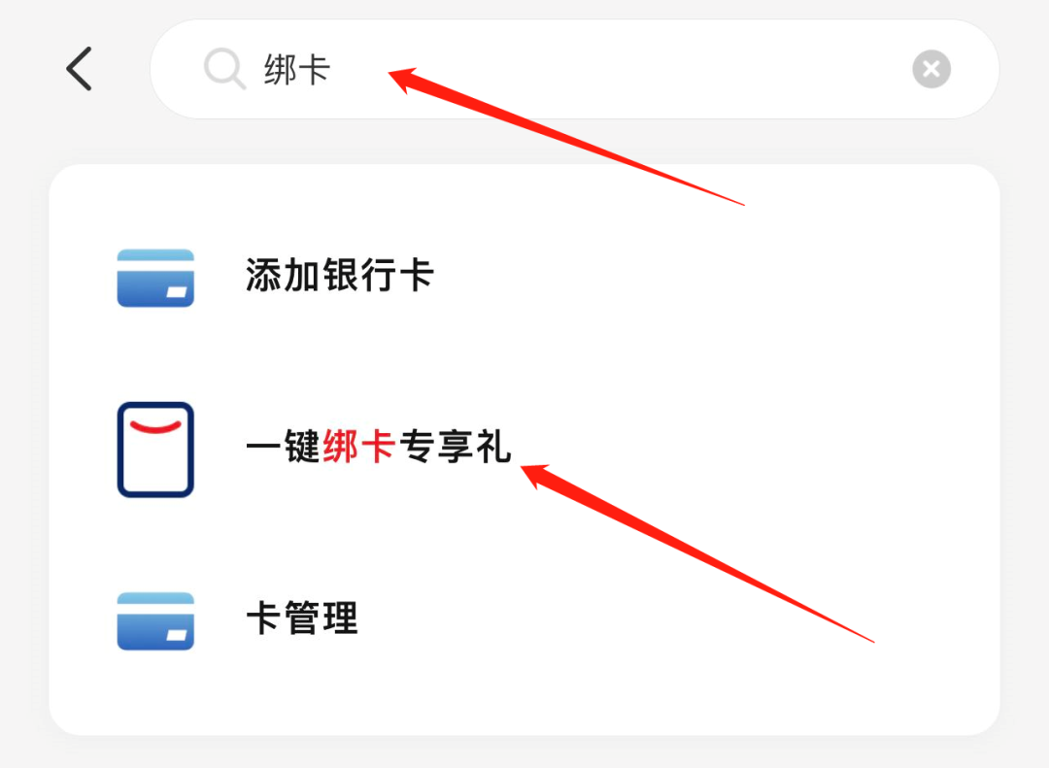Image resolution: width=1049 pixels, height=768 pixels.
Task: Click the 银行卡 words in first result
Action: (x=378, y=275)
